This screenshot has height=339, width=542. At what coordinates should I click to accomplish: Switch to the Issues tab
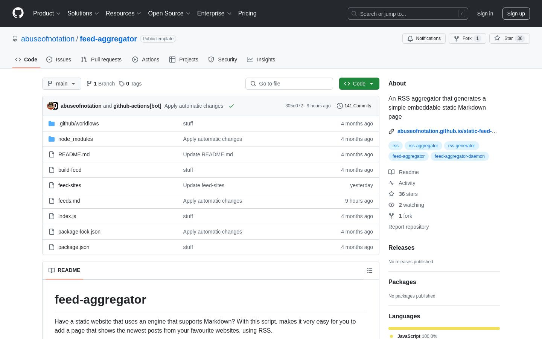59,60
